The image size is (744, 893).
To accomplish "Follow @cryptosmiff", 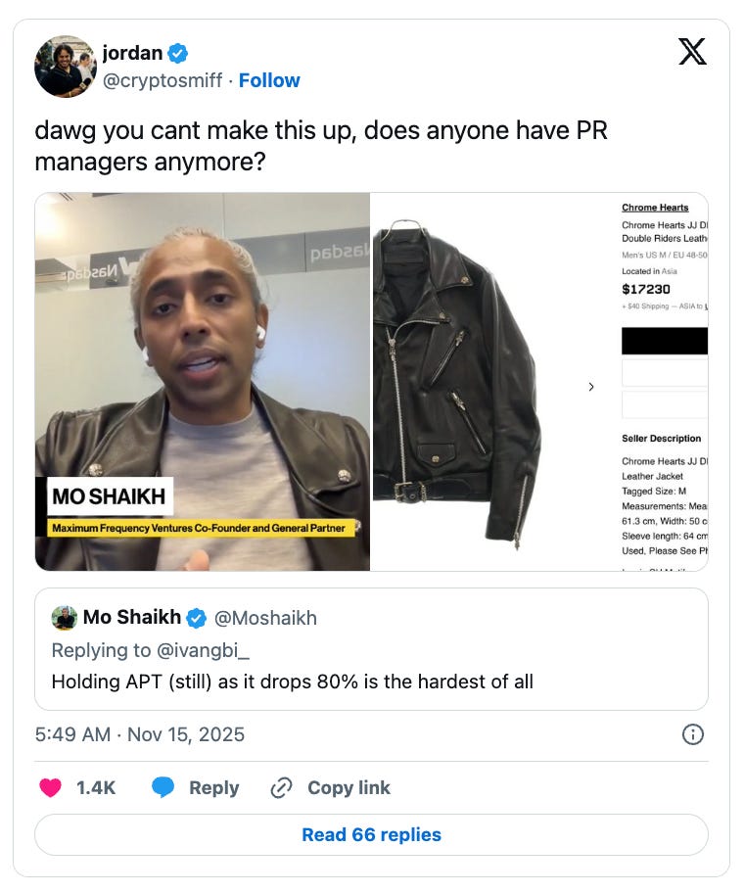I will coord(269,80).
